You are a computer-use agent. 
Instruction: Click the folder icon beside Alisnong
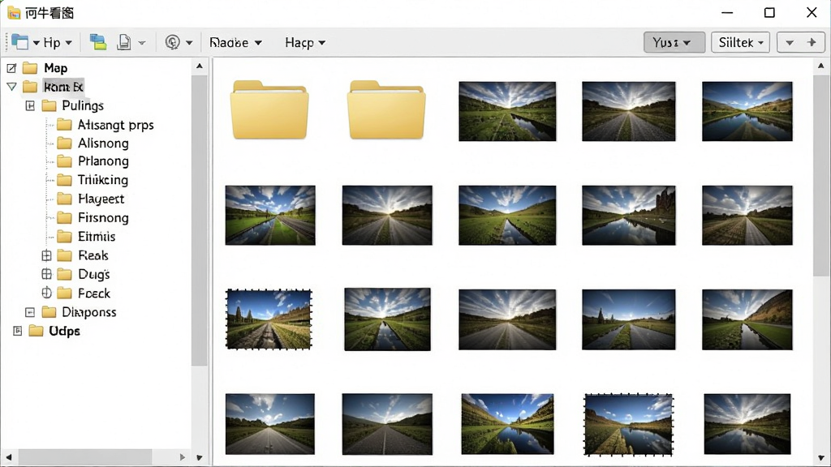(64, 143)
